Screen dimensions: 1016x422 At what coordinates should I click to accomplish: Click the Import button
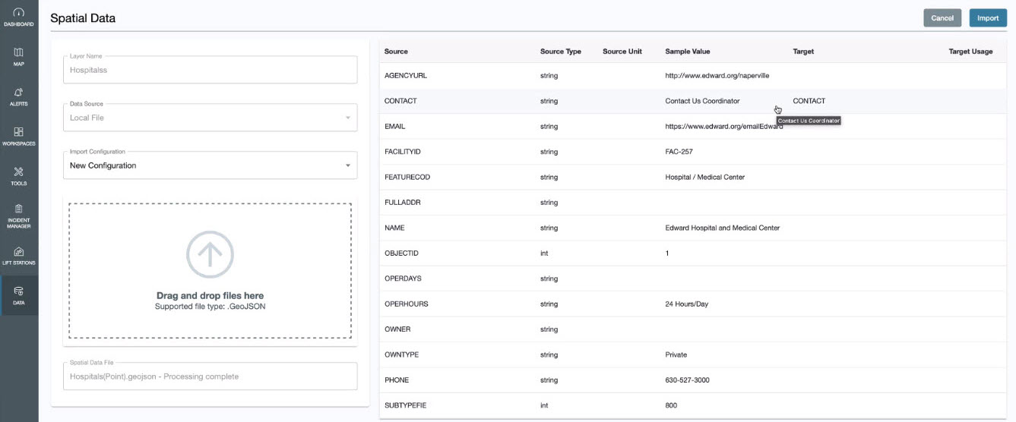click(988, 18)
